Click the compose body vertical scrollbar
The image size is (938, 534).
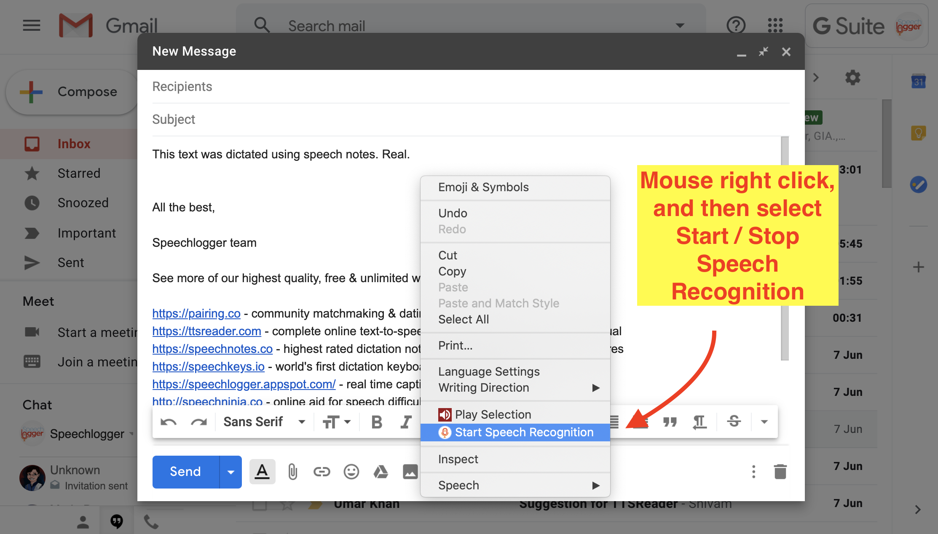pyautogui.click(x=785, y=248)
